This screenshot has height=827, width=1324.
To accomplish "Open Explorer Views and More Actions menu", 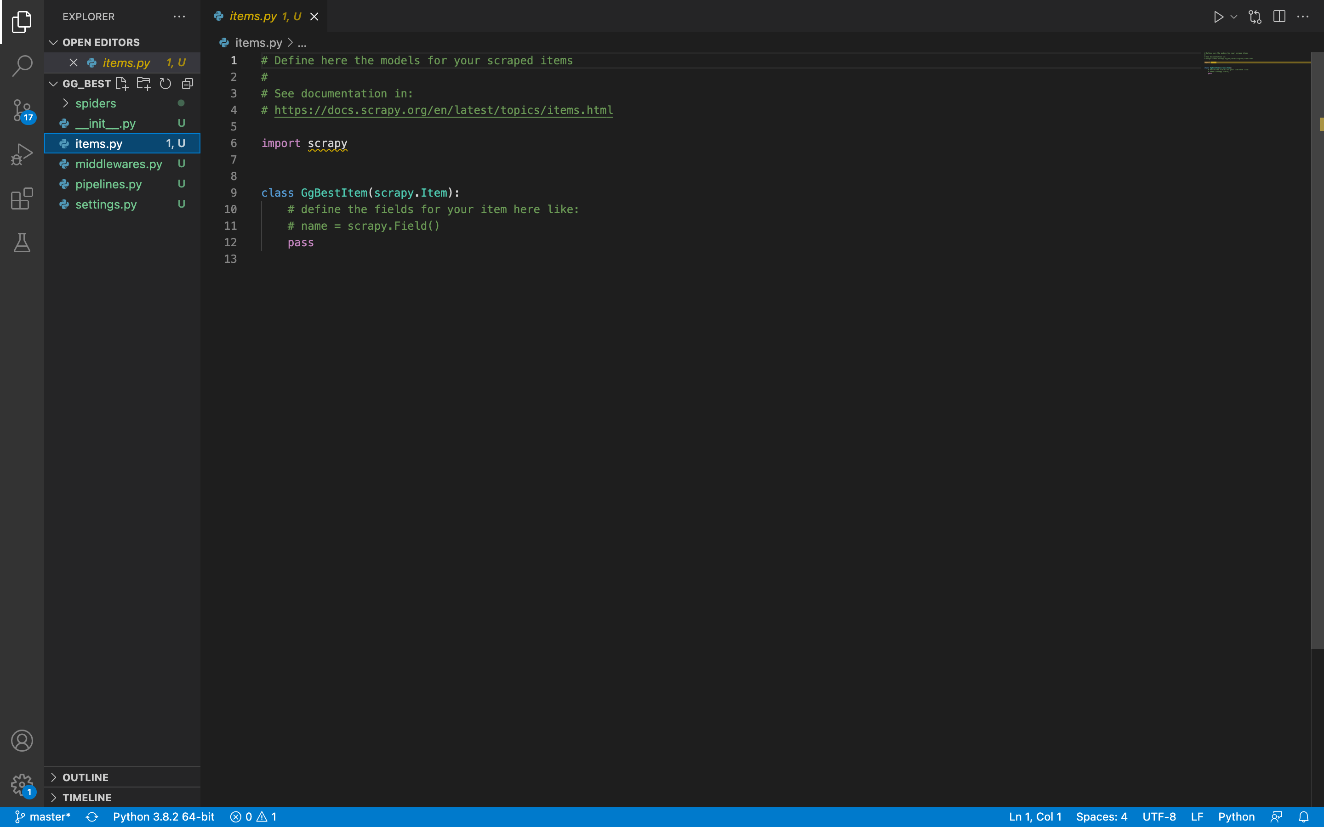I will (x=179, y=17).
